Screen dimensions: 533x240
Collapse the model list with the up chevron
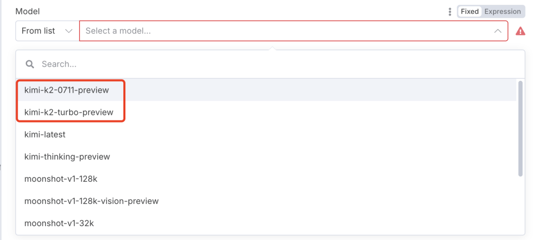click(x=497, y=31)
